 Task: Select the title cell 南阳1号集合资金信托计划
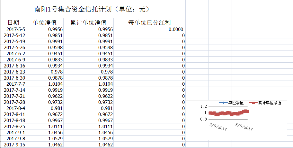click(92, 9)
